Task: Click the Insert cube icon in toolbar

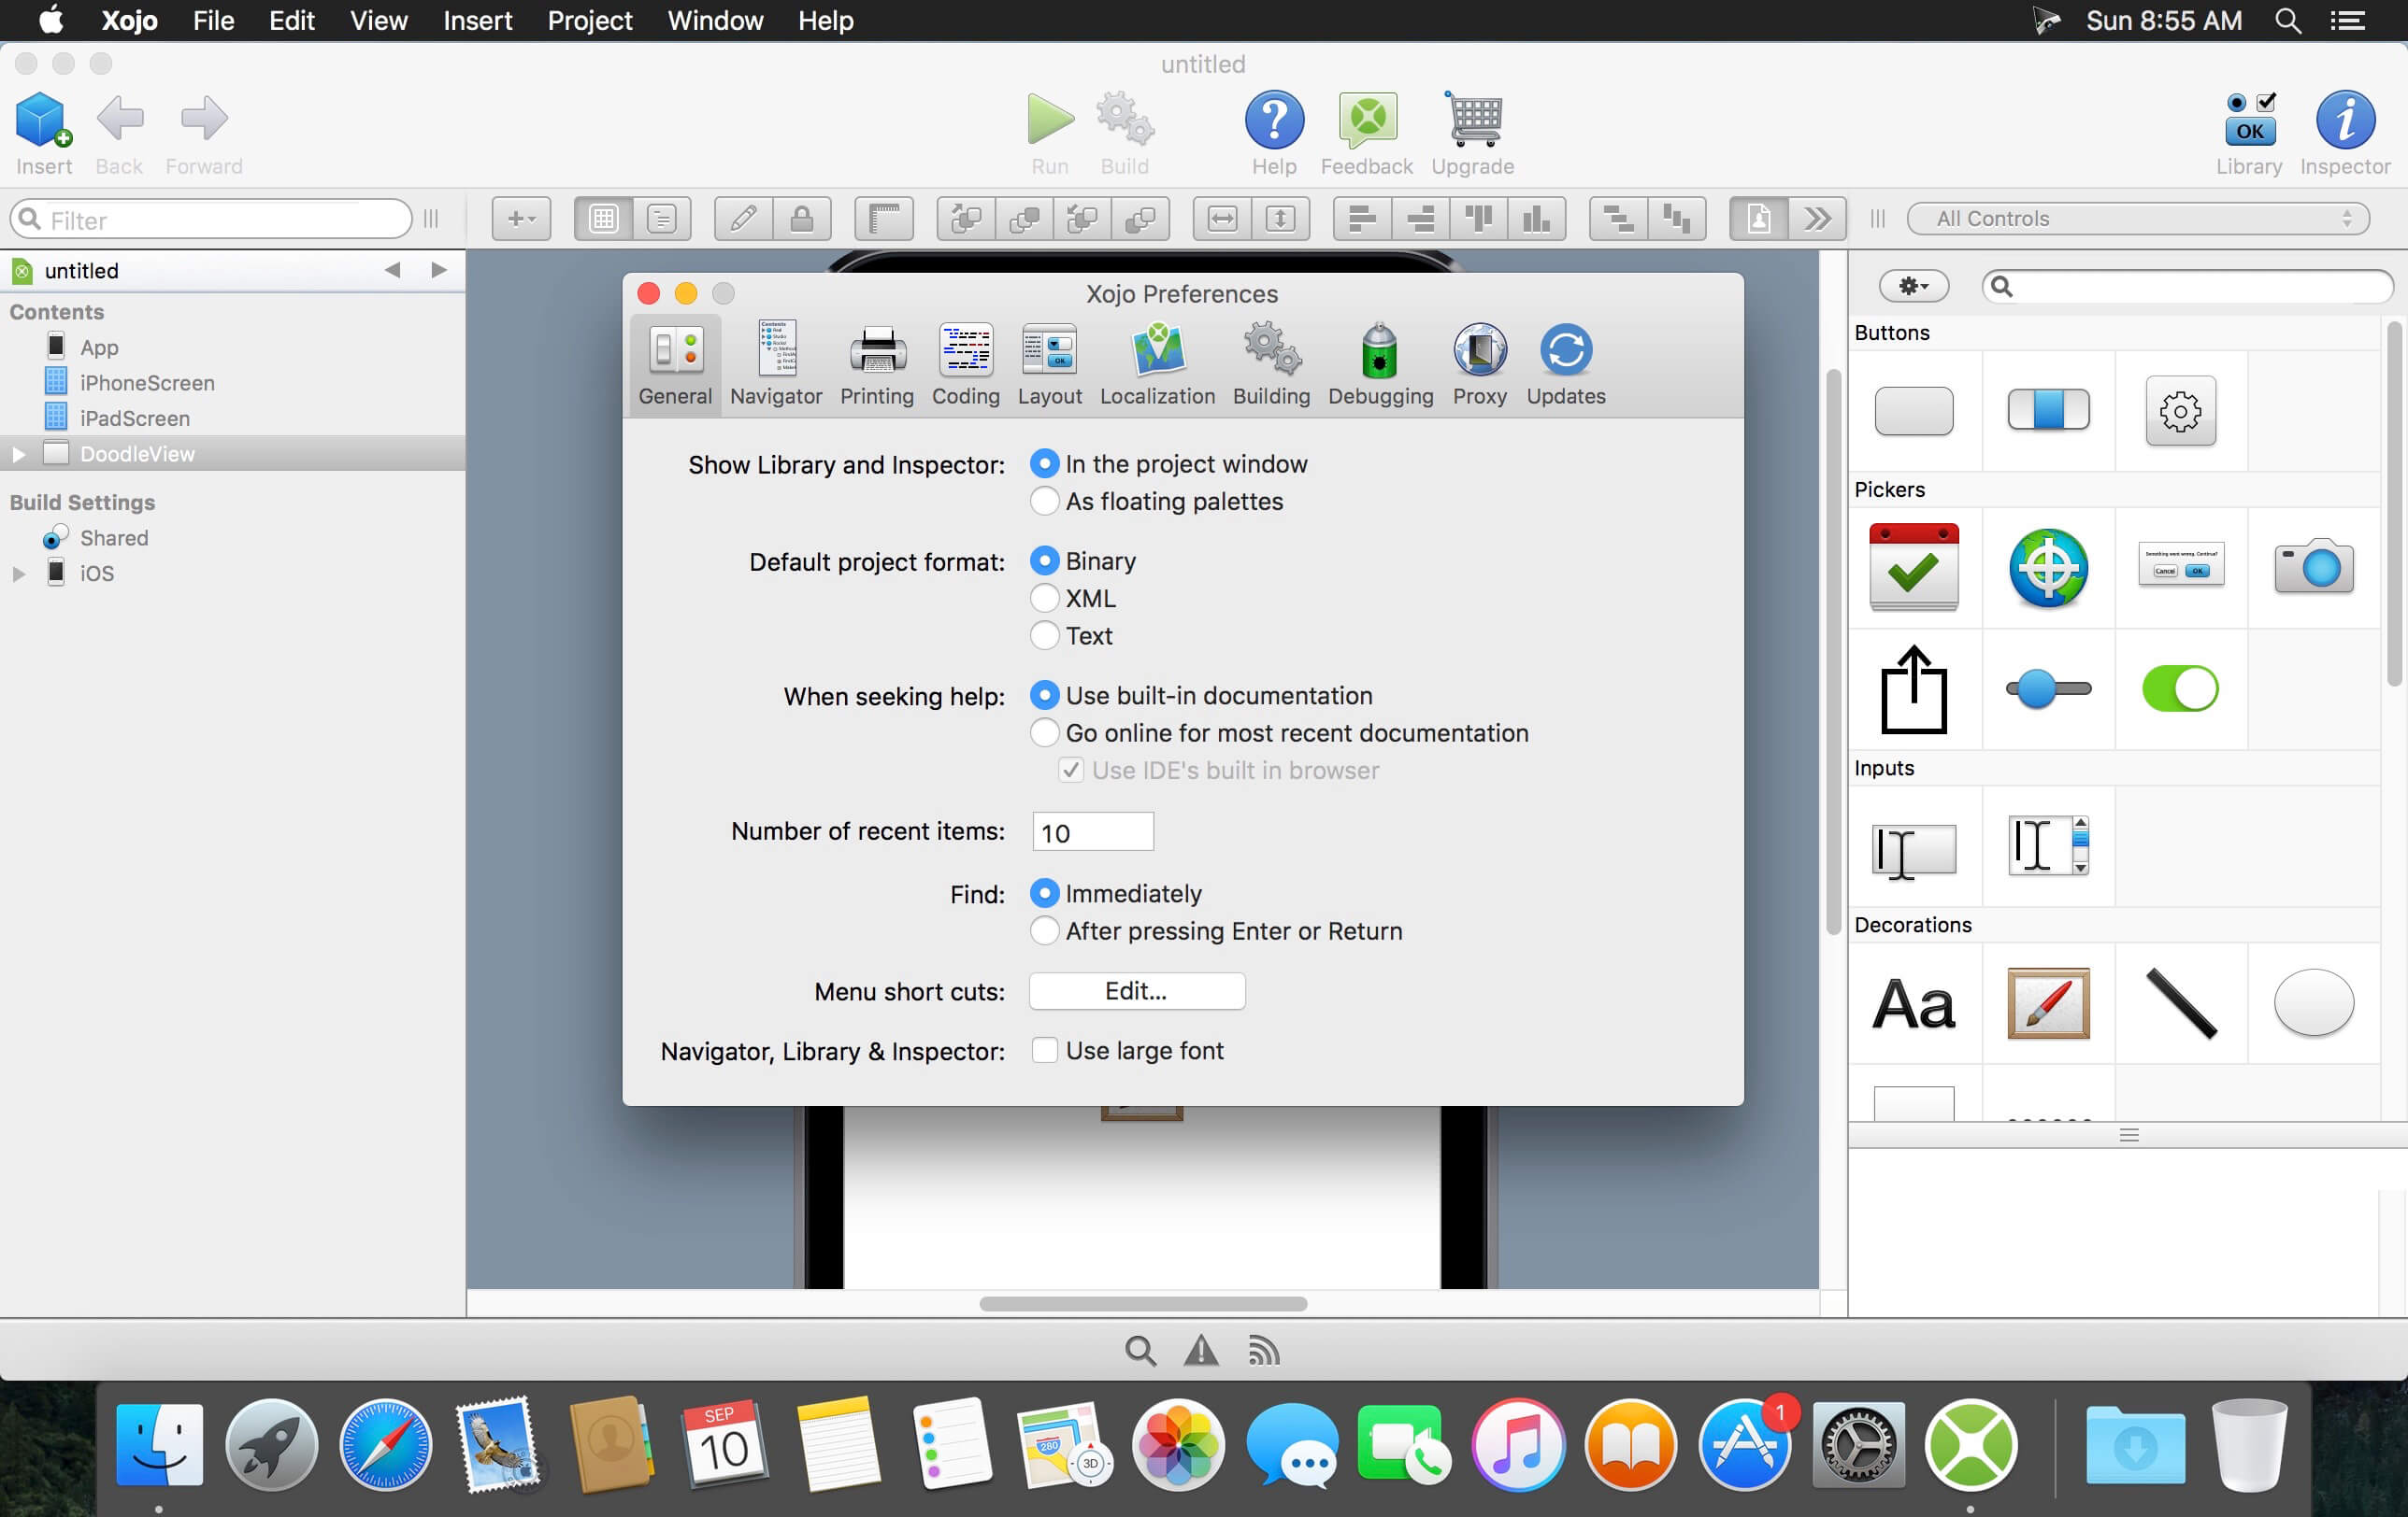Action: 43,119
